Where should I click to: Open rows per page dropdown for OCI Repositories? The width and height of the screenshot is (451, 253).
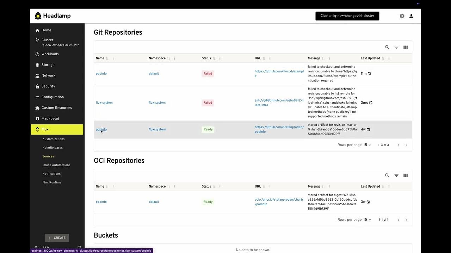(x=367, y=220)
